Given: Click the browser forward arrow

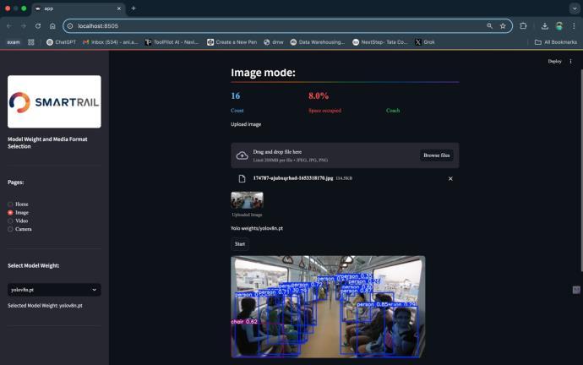Looking at the screenshot, I should [x=24, y=26].
